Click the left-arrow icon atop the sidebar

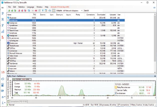(x=3, y=7)
